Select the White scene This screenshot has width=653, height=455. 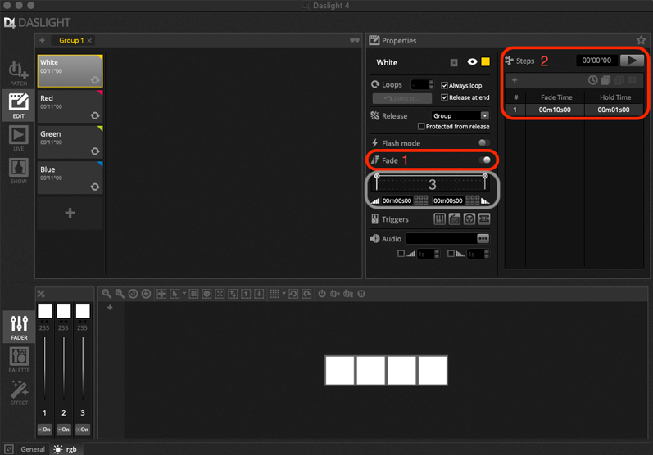tap(70, 70)
